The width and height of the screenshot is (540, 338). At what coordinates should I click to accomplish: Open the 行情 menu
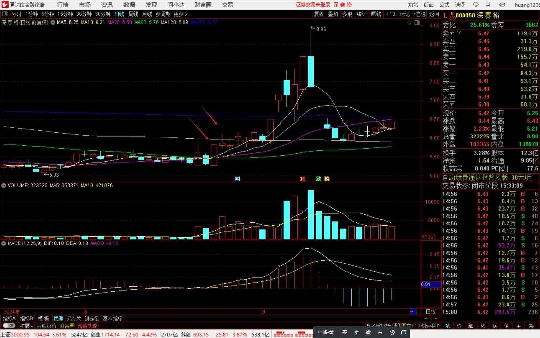pyautogui.click(x=62, y=5)
